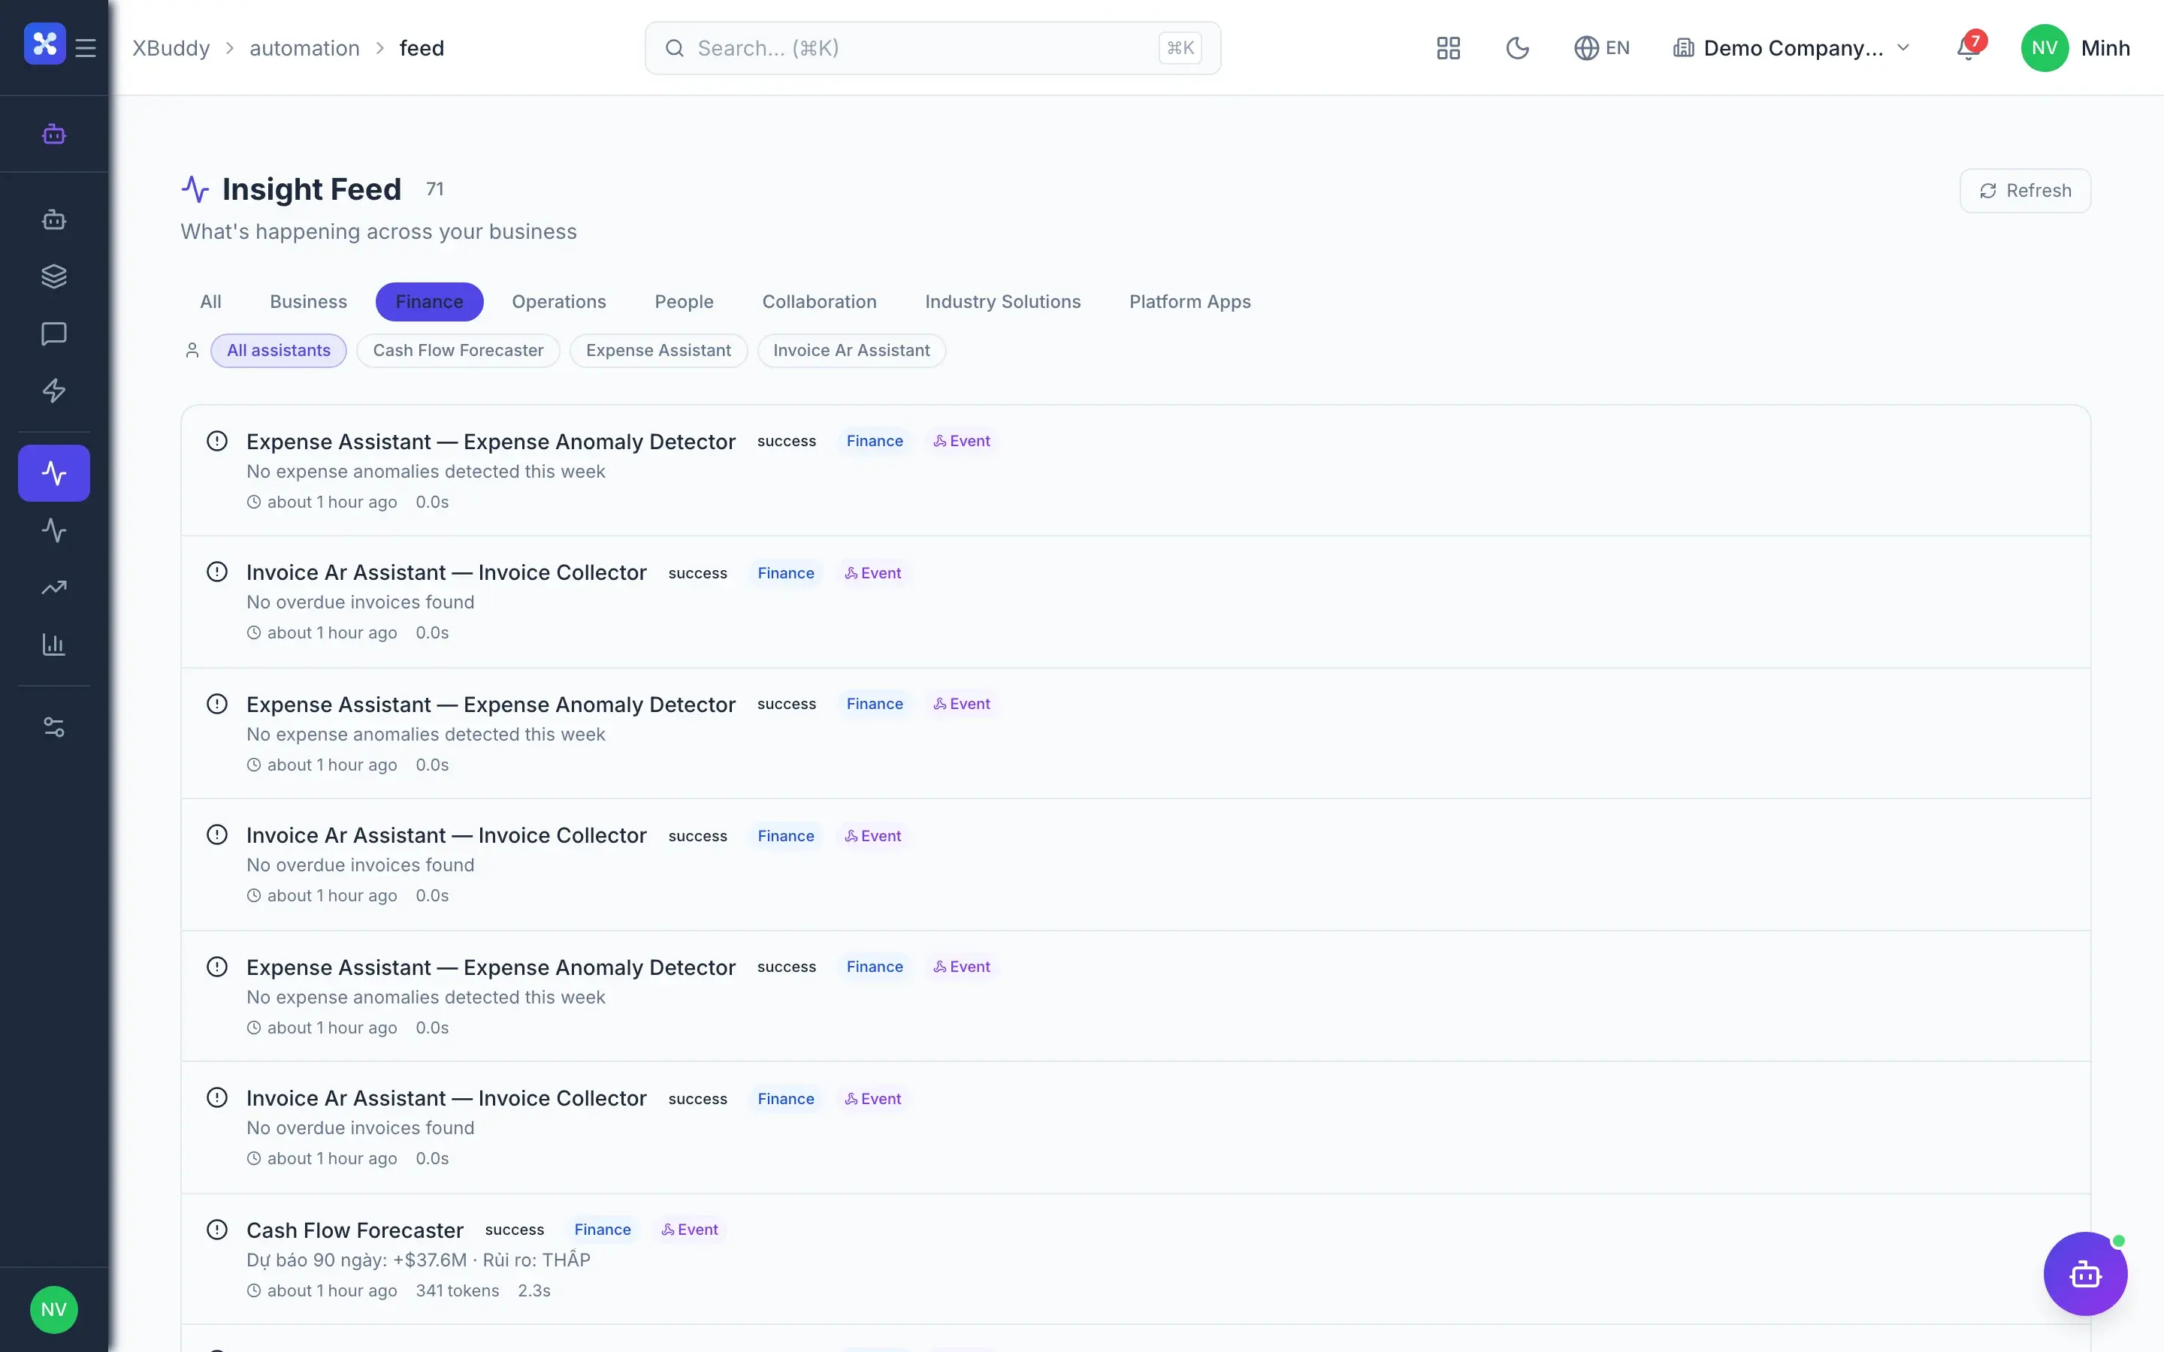Filter by Cash Flow Forecaster chip
Image resolution: width=2164 pixels, height=1352 pixels.
click(x=458, y=351)
